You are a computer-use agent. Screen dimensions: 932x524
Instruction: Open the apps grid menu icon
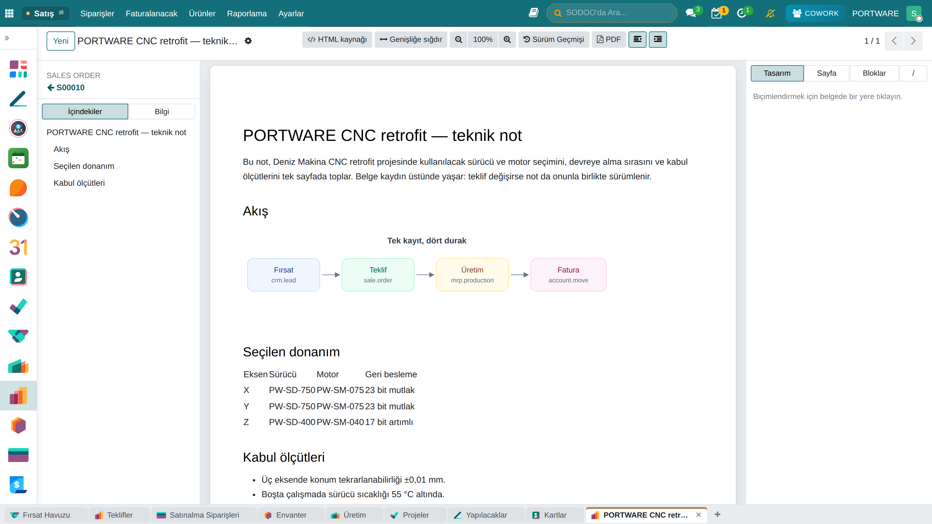(9, 13)
